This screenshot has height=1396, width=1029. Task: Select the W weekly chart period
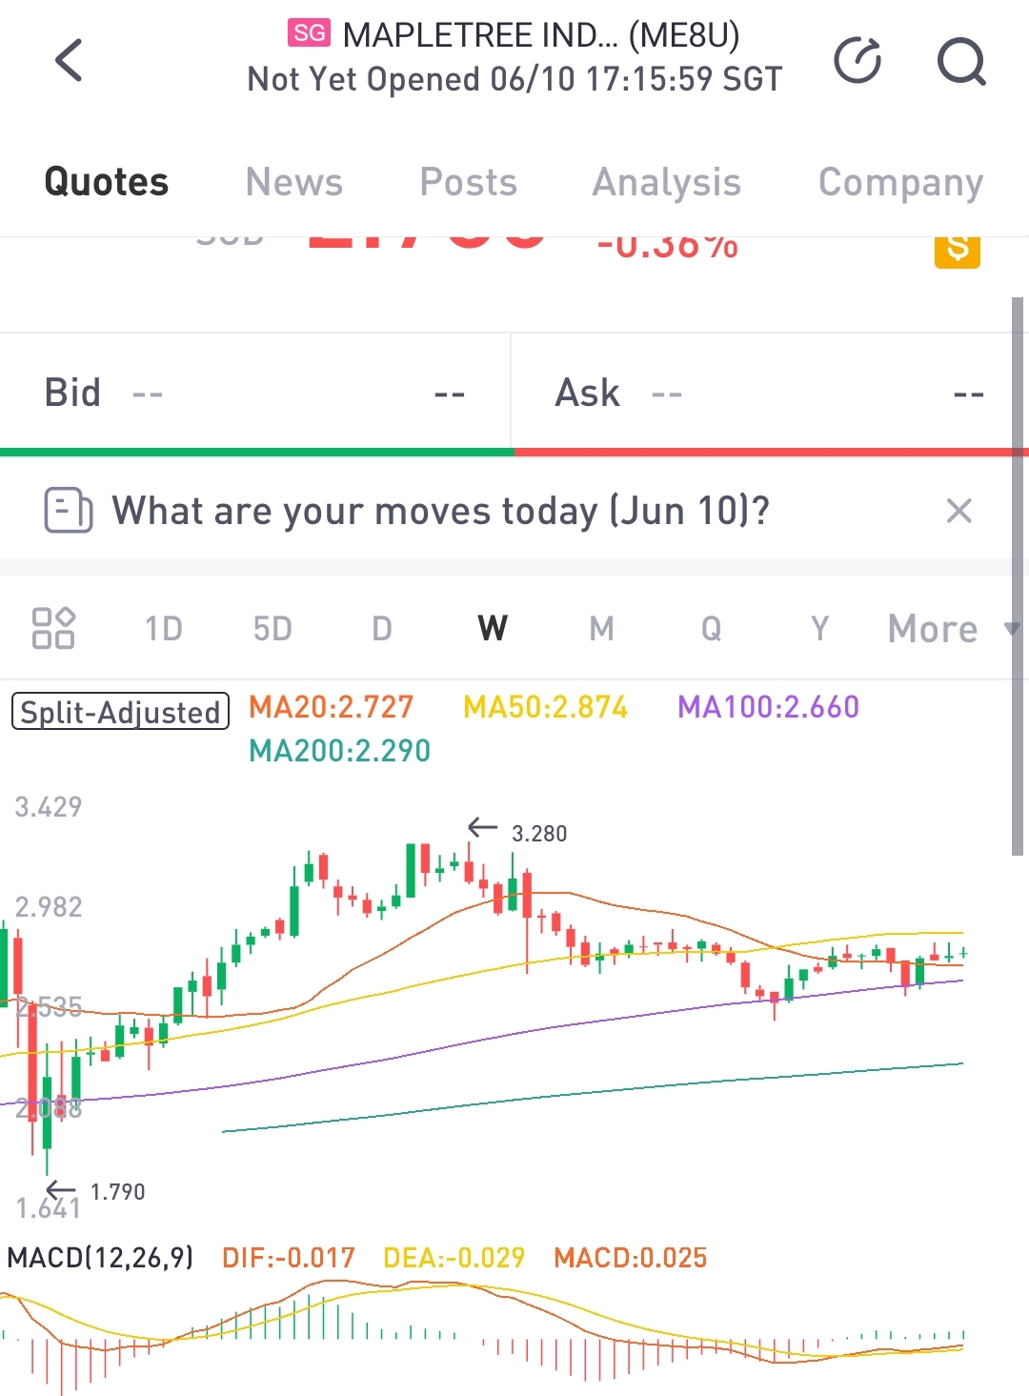[493, 629]
